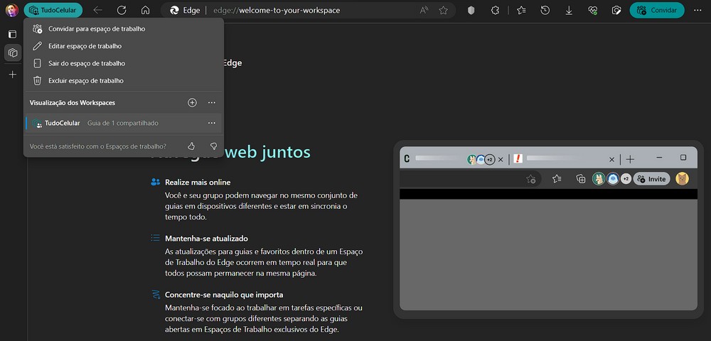Create a new workspace with plus icon
Image resolution: width=711 pixels, height=341 pixels.
pos(192,102)
